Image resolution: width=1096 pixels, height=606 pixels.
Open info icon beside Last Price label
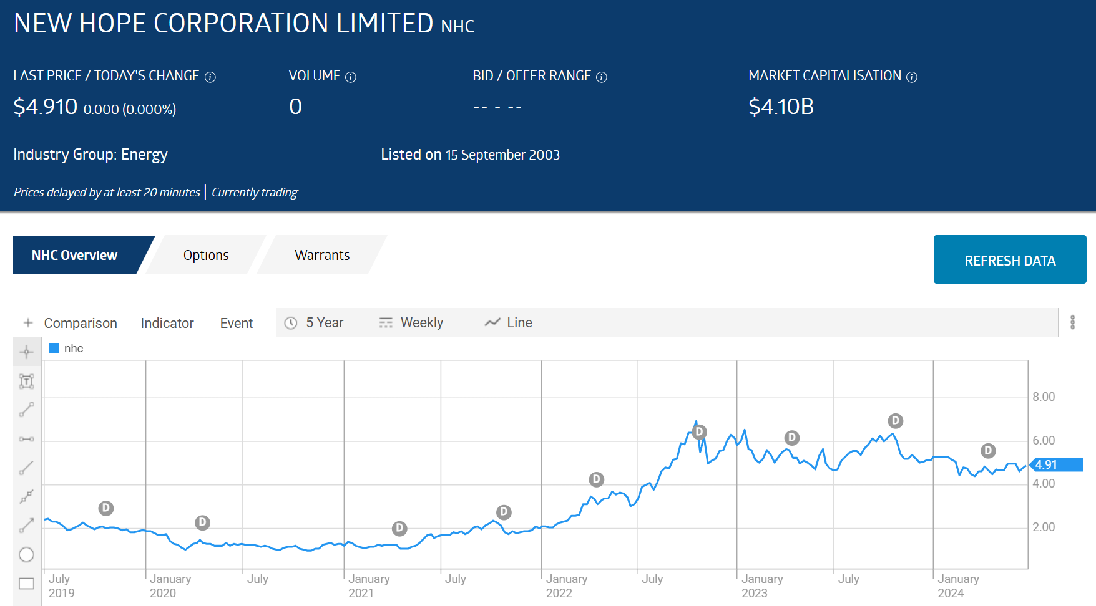[x=210, y=77]
